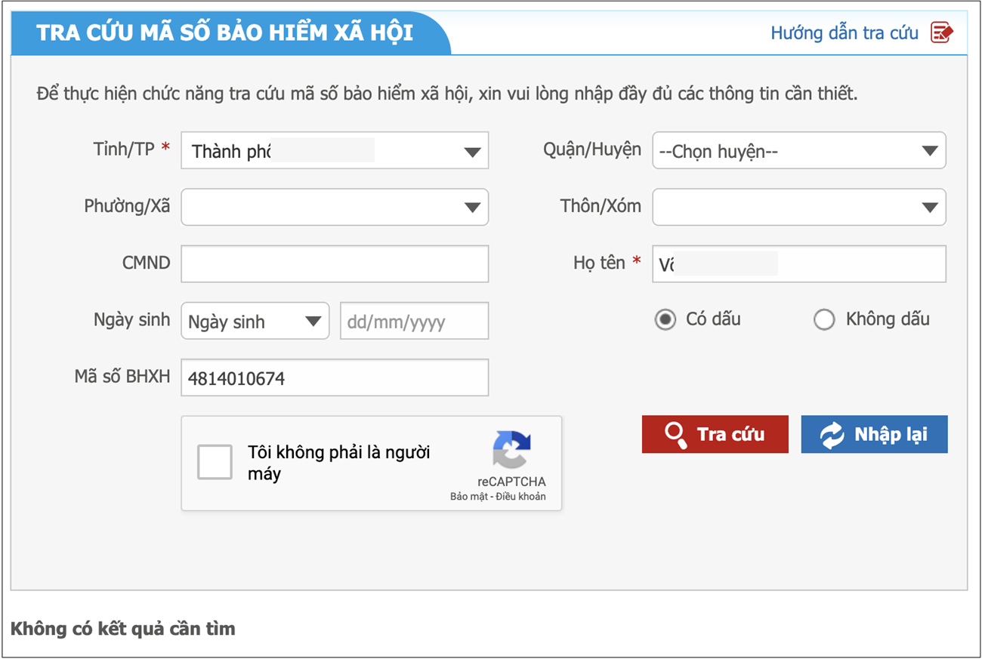
Task: Click the Hướng dẫn tra cứu document icon
Action: 942,32
